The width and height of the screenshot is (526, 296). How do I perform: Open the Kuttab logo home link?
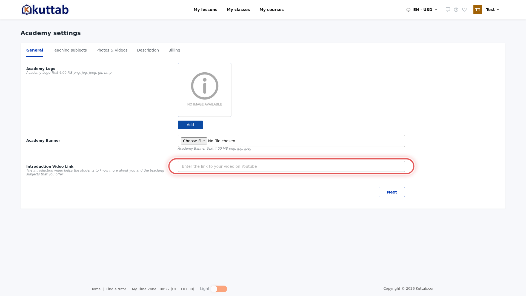click(45, 10)
